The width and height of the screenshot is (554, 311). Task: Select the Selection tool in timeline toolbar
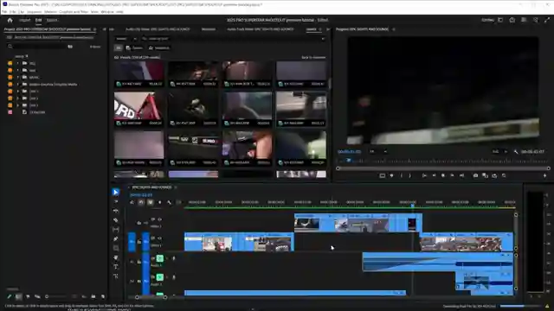[x=115, y=192]
